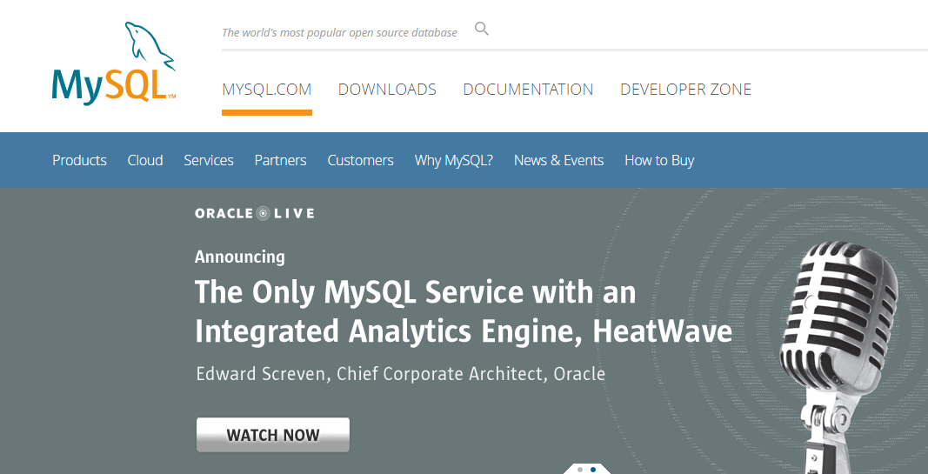Select the blue second carousel dot
The image size is (928, 474).
[x=593, y=470]
